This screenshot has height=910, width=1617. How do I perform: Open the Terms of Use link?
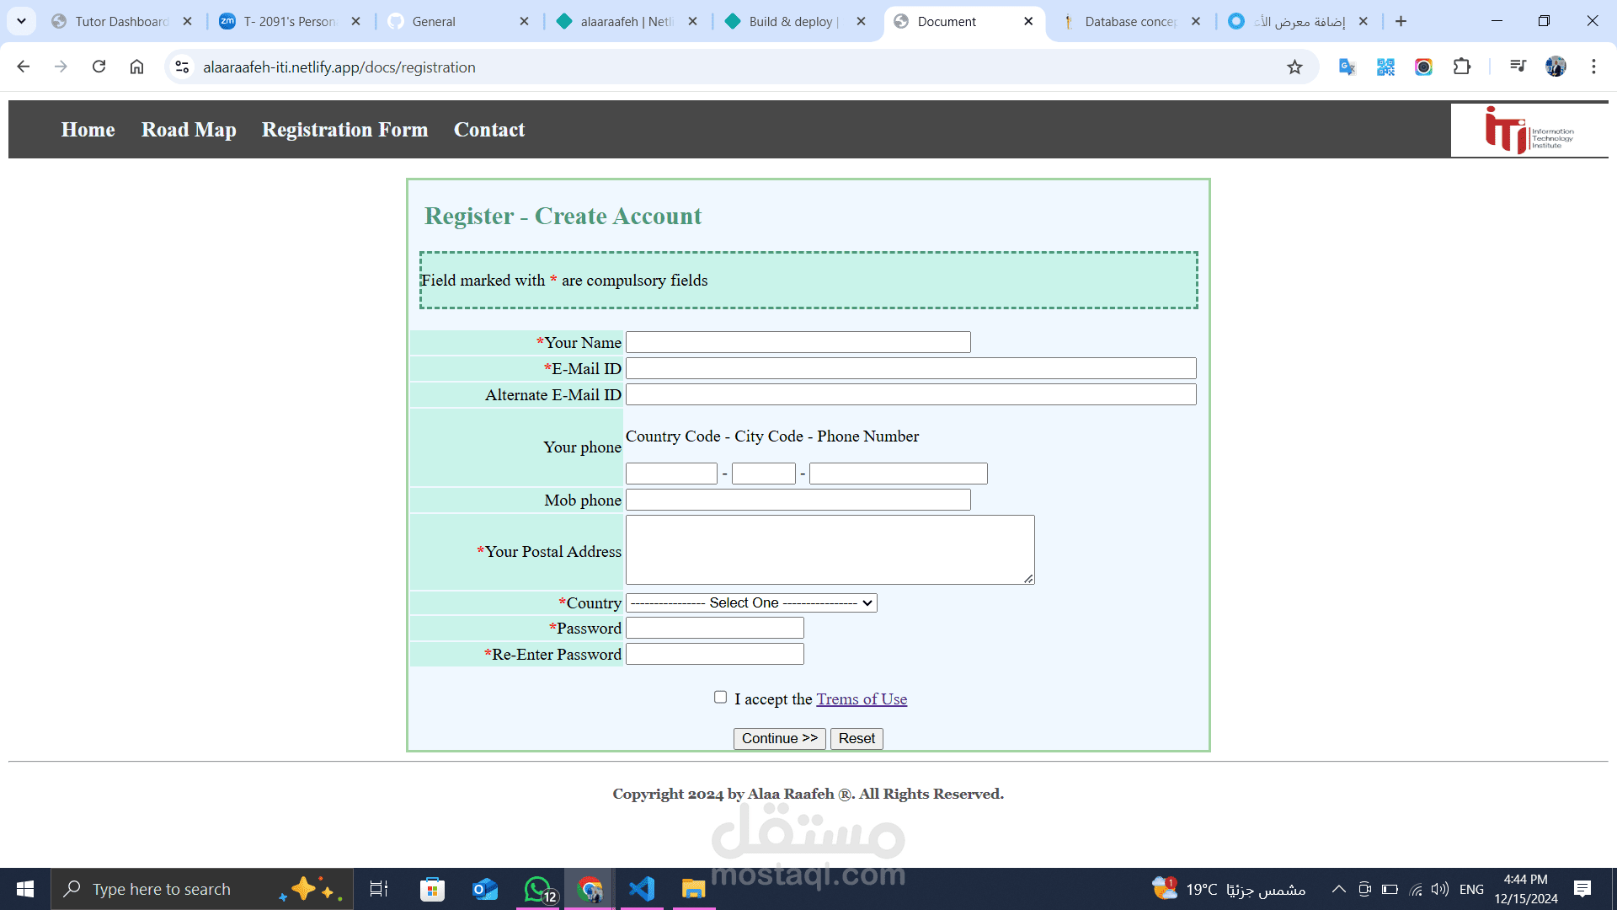tap(862, 699)
